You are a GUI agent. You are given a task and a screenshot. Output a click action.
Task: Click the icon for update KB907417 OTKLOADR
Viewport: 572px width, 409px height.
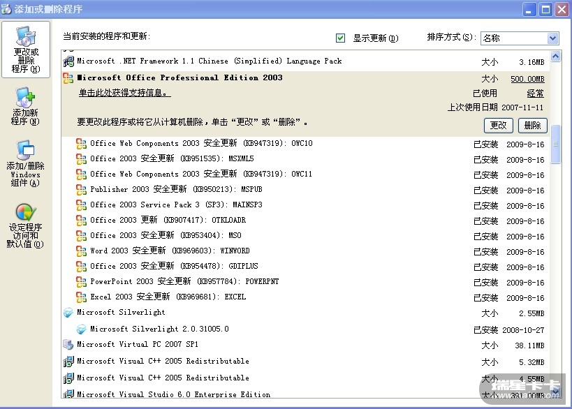(x=81, y=220)
